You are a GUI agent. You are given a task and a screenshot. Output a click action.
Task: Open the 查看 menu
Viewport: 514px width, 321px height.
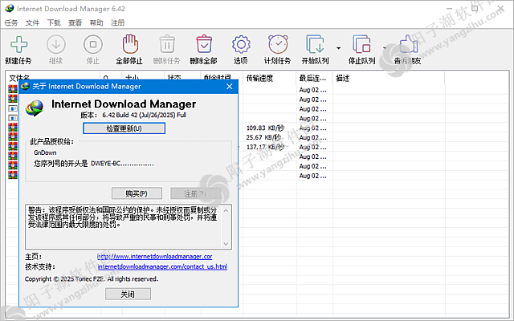[x=75, y=22]
